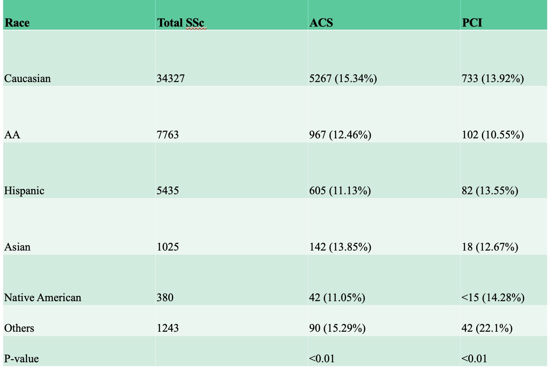Viewport: 549px width, 371px height.
Task: Select the <15 (14.28%) cell
Action: point(493,298)
